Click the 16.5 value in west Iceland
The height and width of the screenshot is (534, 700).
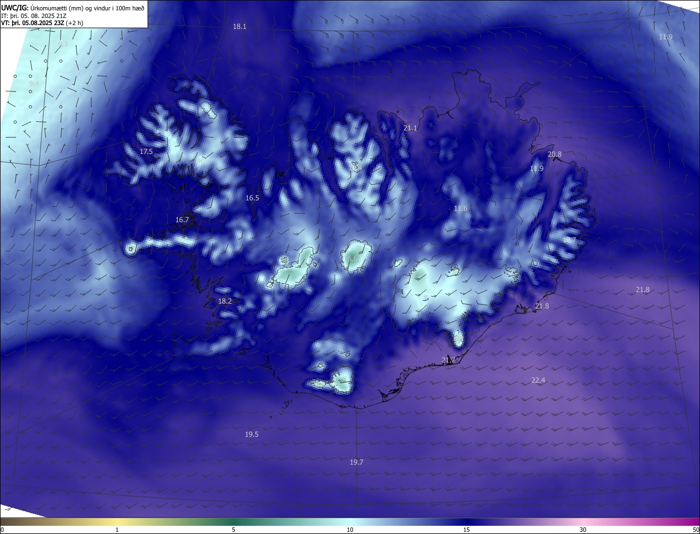pyautogui.click(x=252, y=198)
